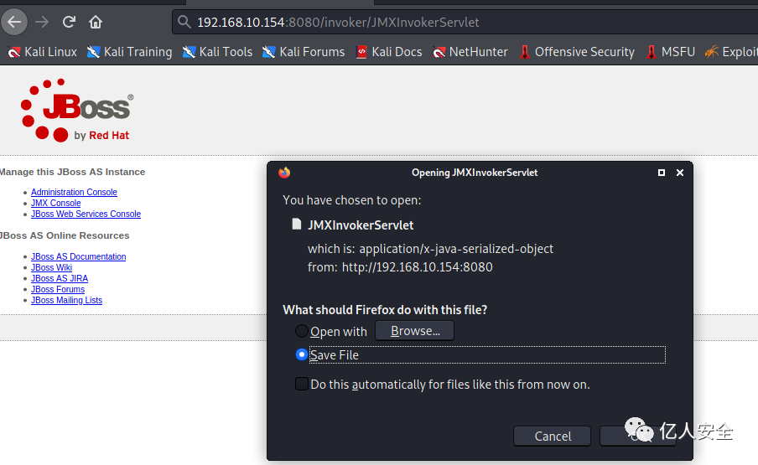The height and width of the screenshot is (465, 758).
Task: Choose the Save File radio option
Action: pyautogui.click(x=302, y=354)
